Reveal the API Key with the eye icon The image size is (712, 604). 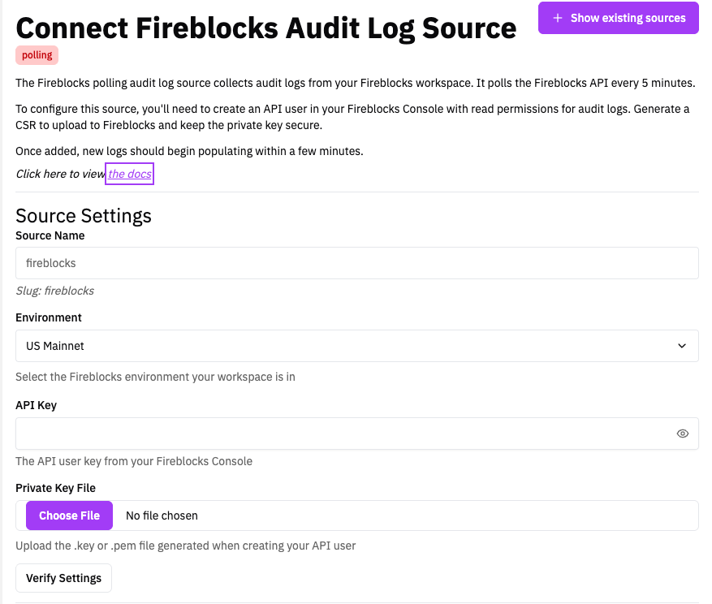tap(682, 434)
